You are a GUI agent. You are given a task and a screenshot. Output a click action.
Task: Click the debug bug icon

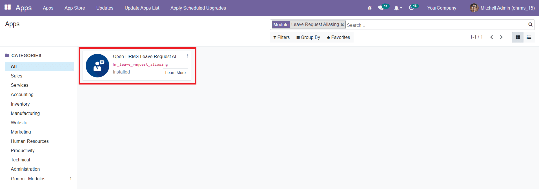[x=369, y=8]
